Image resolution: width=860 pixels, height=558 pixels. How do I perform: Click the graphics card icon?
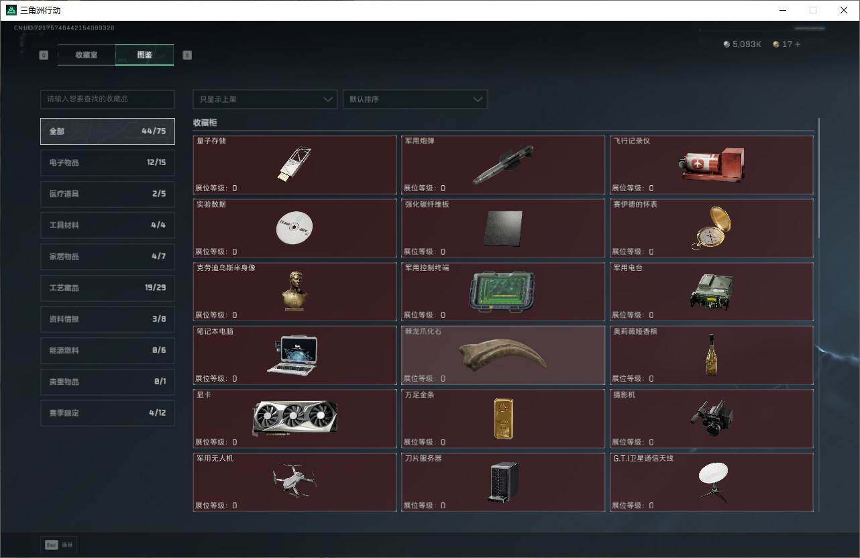pyautogui.click(x=294, y=418)
